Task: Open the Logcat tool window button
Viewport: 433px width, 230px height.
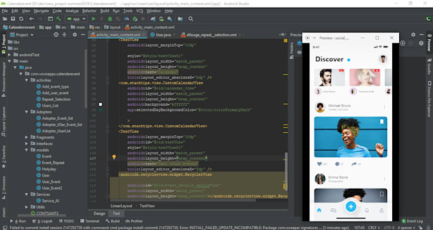Action: coord(42,221)
